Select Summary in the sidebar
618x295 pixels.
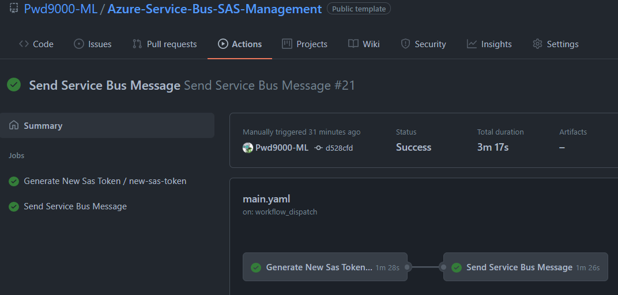pyautogui.click(x=107, y=125)
